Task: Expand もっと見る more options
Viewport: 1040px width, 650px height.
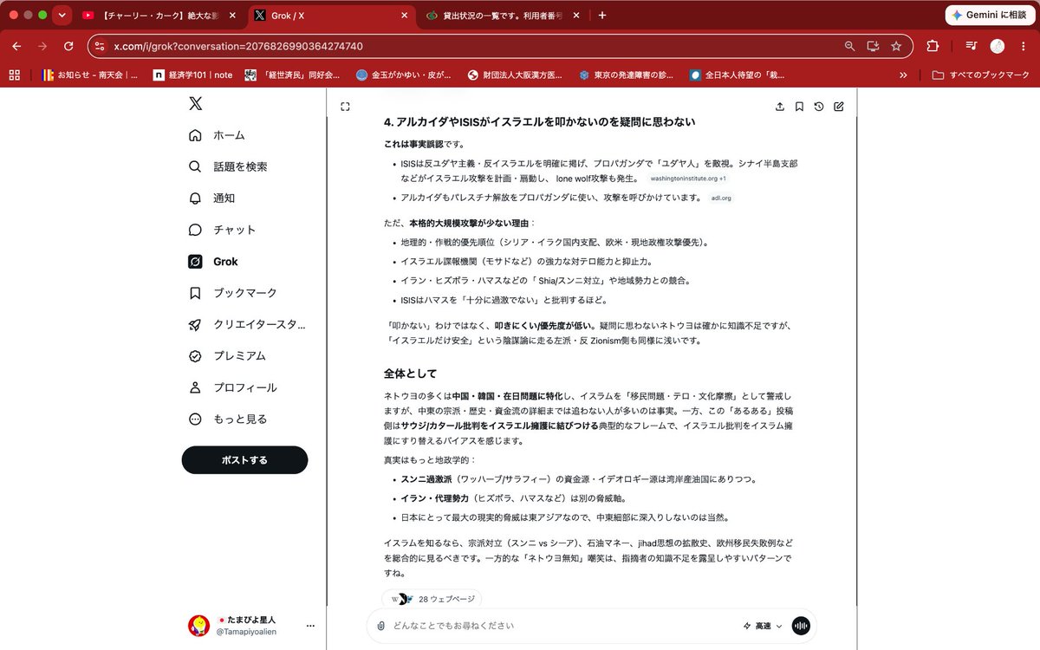Action: click(x=228, y=419)
